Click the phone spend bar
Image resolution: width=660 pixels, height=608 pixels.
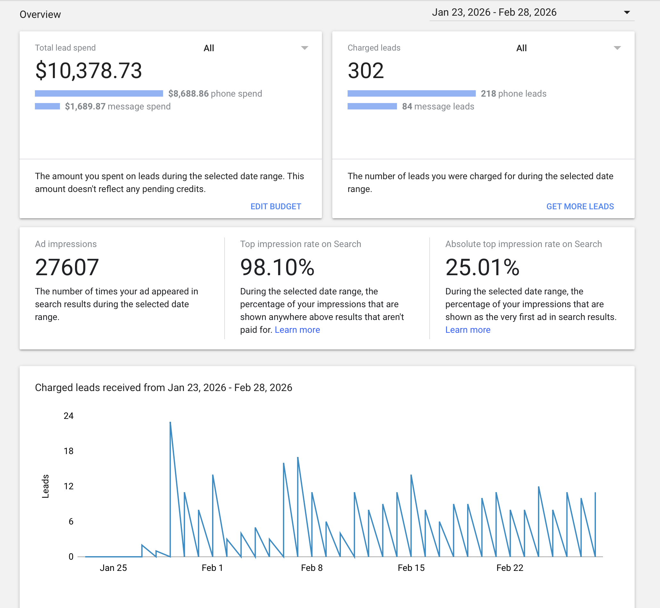click(99, 93)
